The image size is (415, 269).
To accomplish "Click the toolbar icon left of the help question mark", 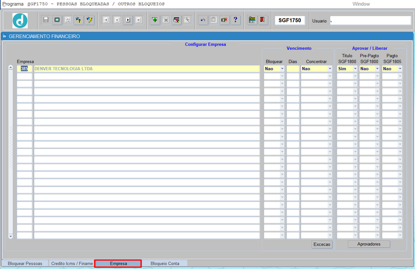I will coord(224,20).
